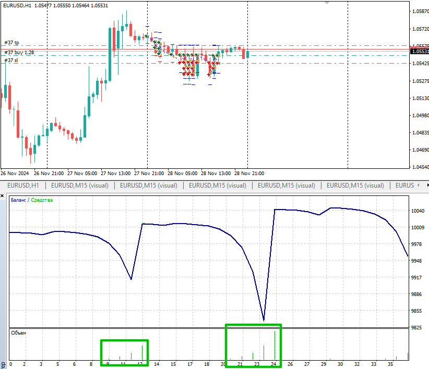Click the 9917 balance axis value

[416, 277]
